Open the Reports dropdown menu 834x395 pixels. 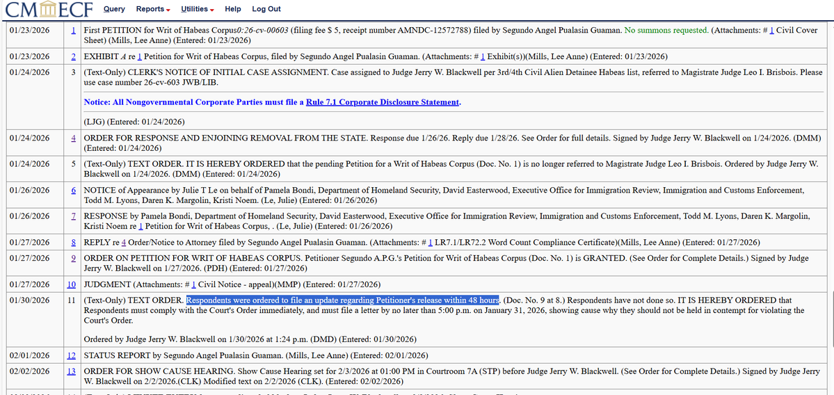(x=153, y=10)
